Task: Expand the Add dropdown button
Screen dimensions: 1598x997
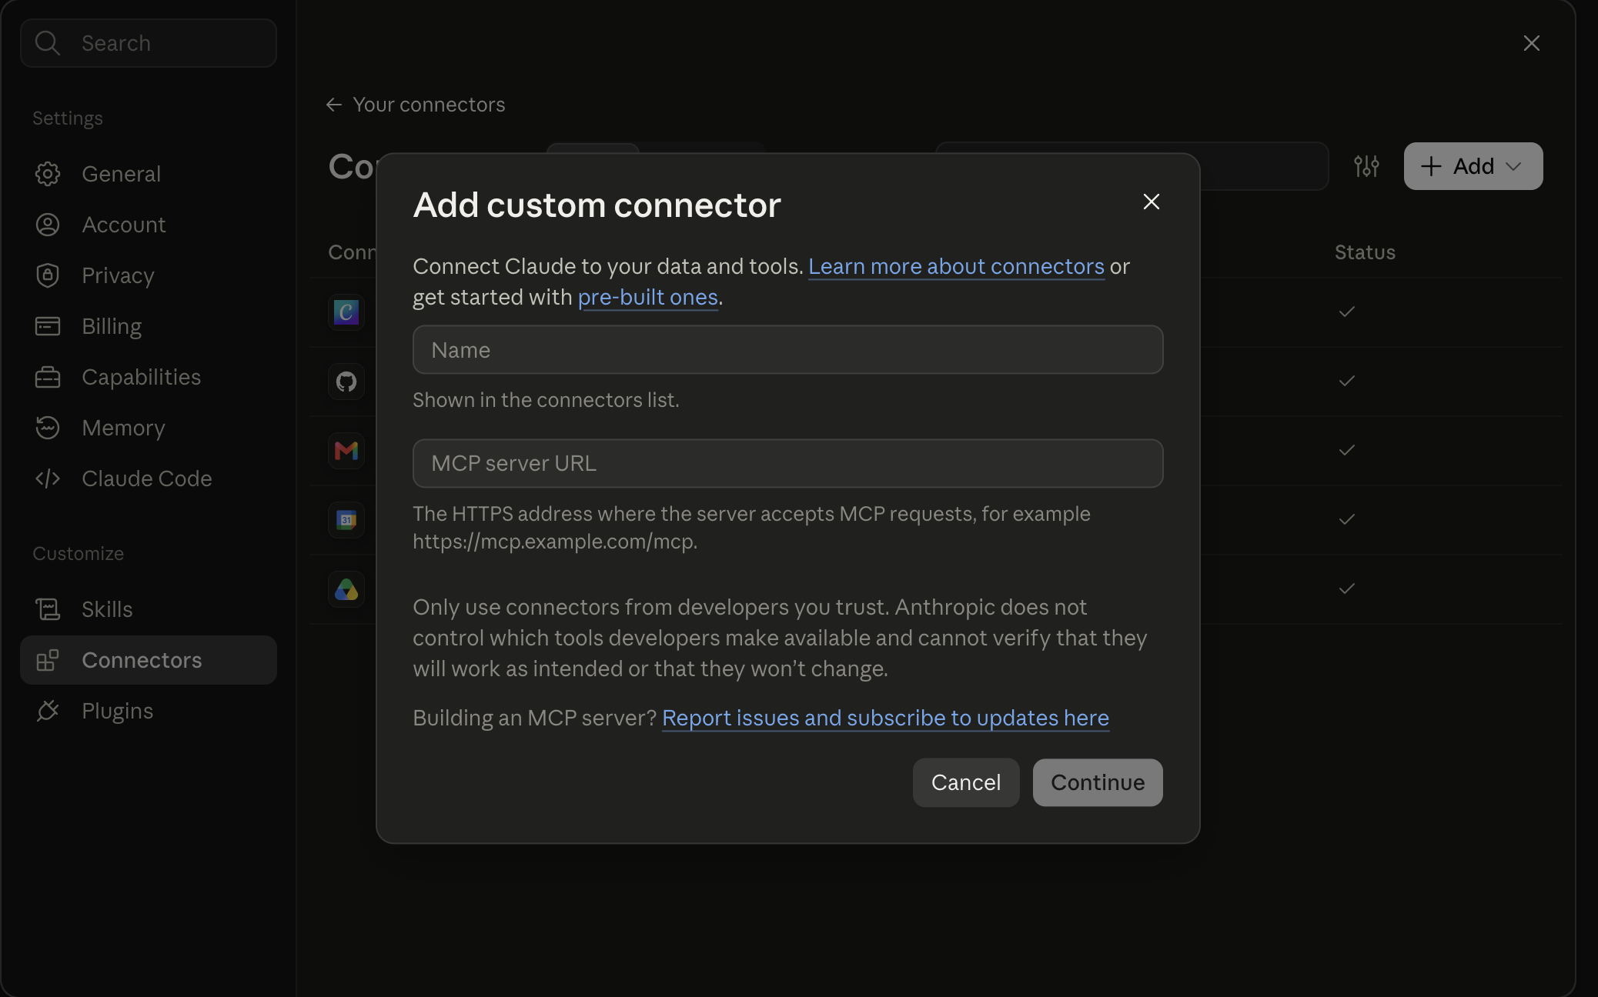Action: pyautogui.click(x=1473, y=166)
